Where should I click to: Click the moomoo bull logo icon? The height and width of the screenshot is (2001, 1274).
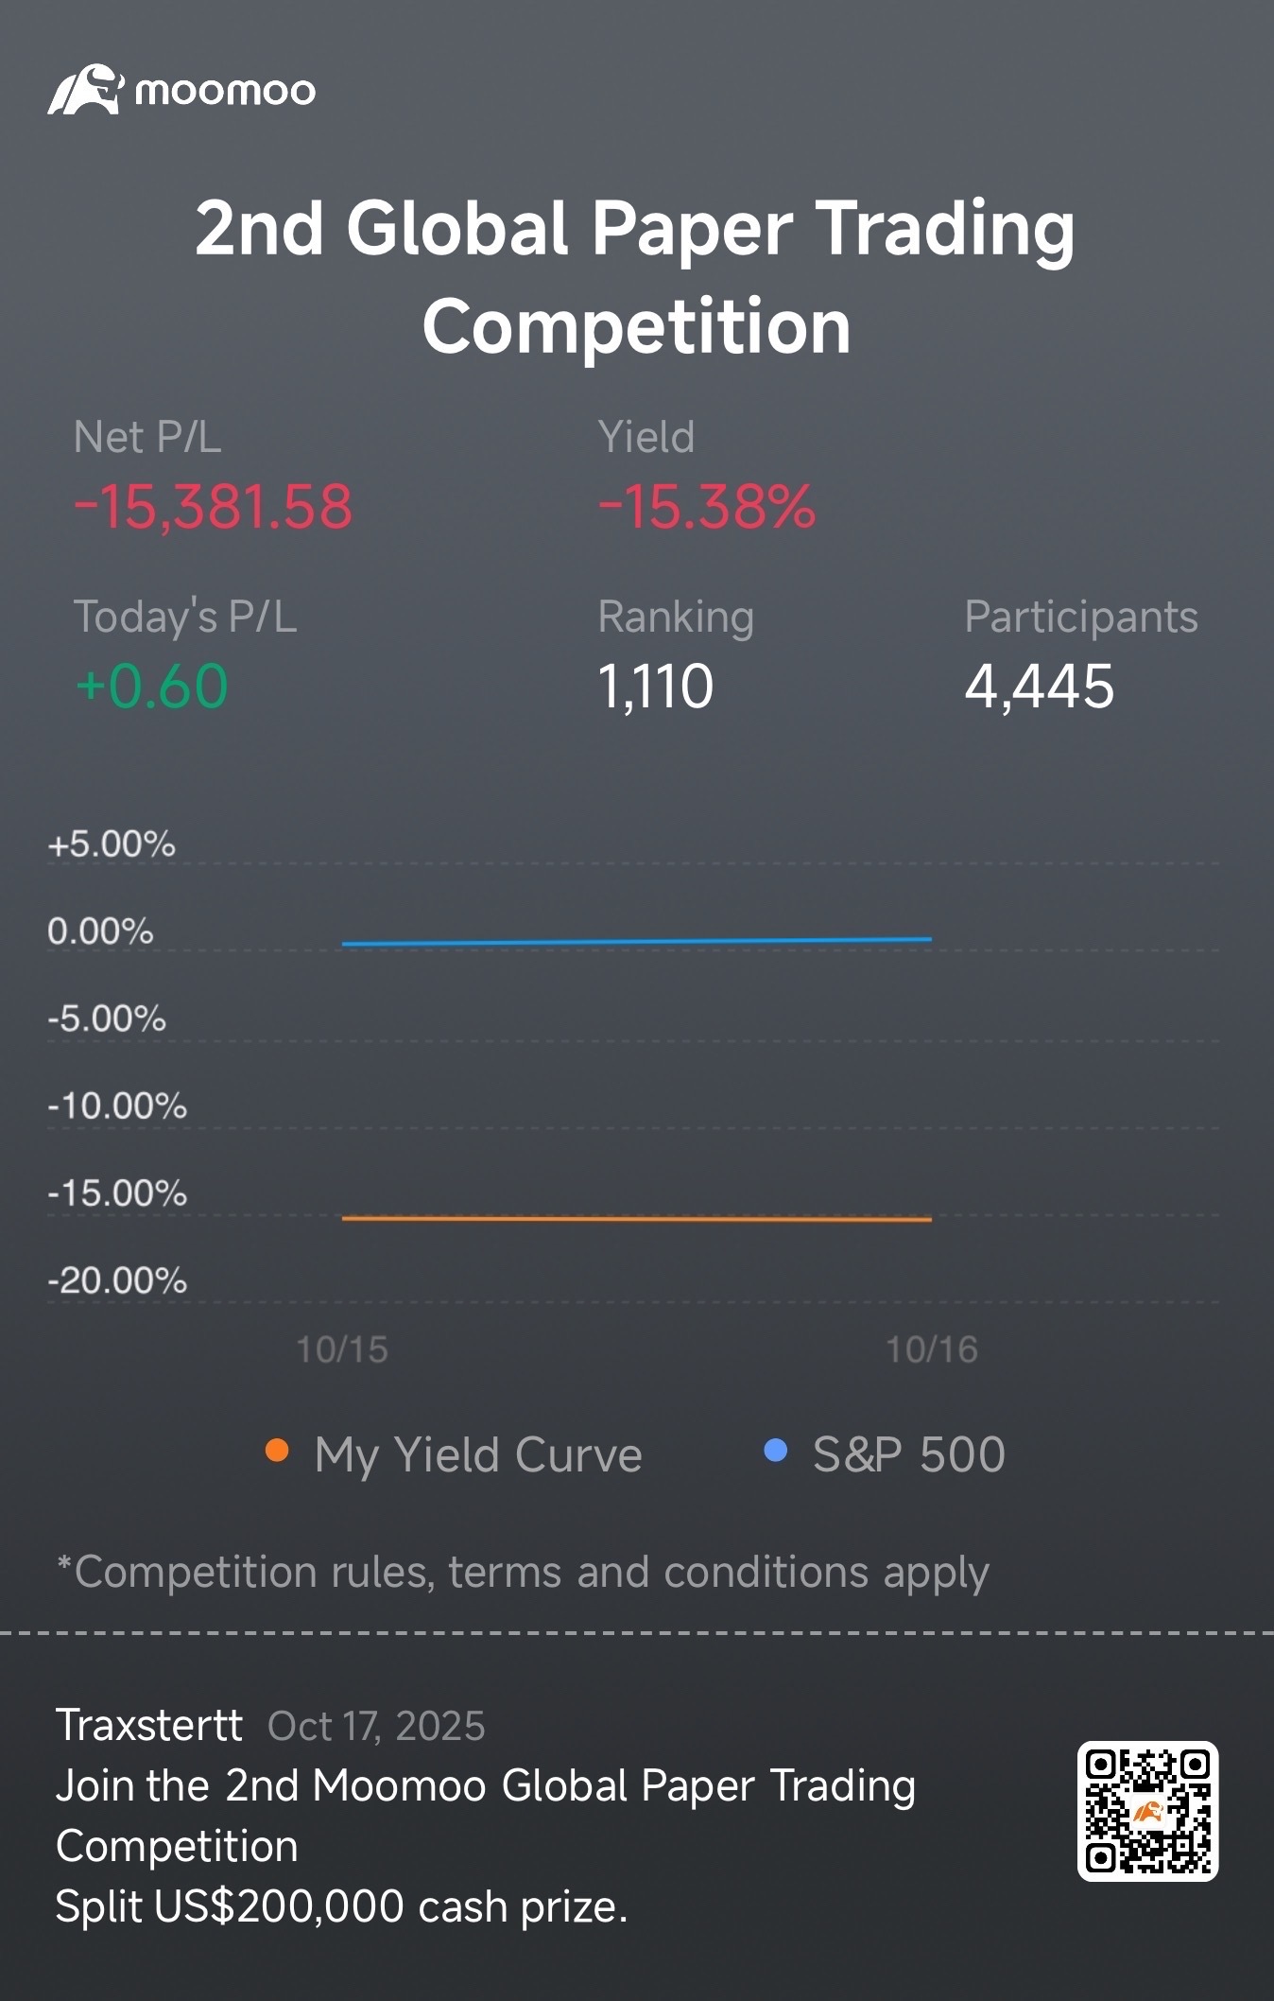pyautogui.click(x=85, y=90)
